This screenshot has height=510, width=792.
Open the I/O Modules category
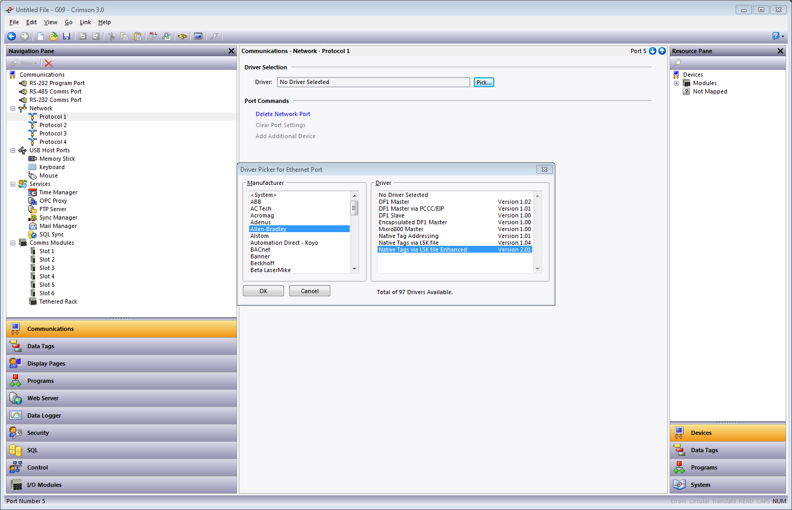121,485
